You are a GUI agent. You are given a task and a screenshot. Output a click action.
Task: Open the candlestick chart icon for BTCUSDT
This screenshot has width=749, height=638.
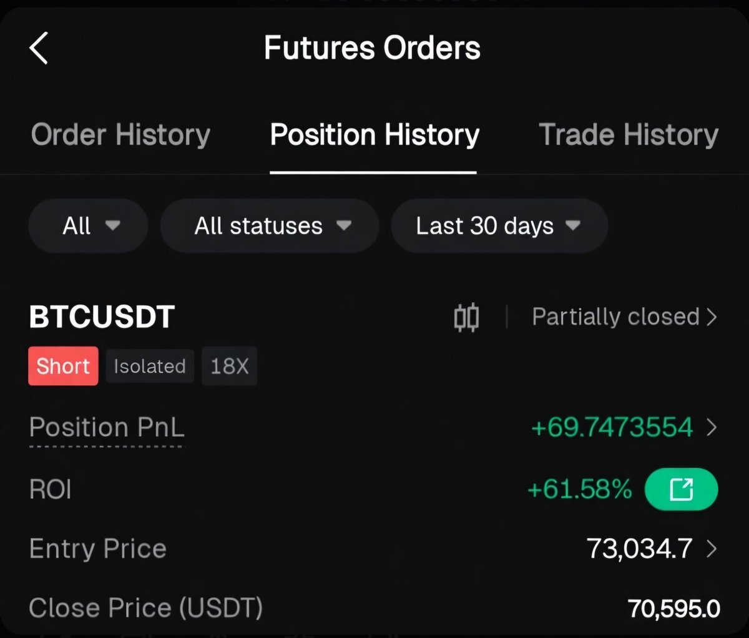(466, 317)
